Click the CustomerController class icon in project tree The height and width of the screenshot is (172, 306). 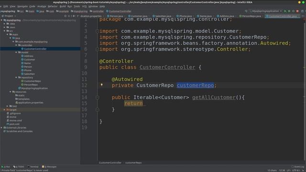click(x=22, y=49)
